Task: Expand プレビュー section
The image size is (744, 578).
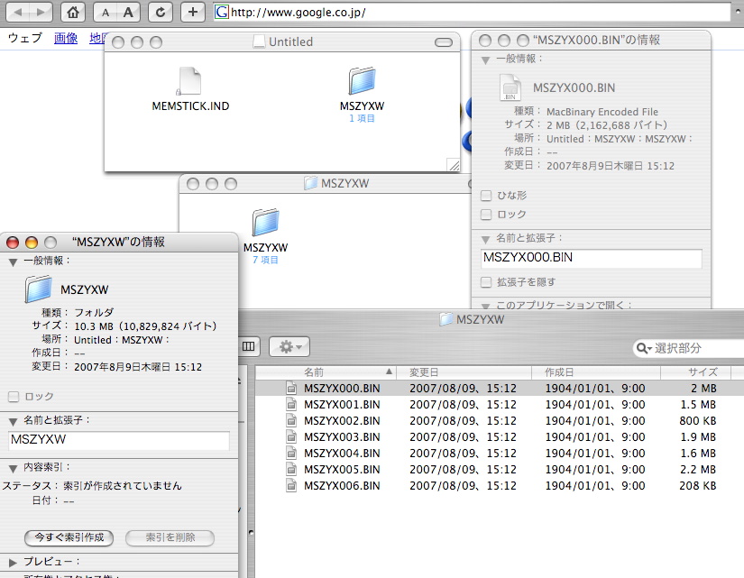Action: pyautogui.click(x=13, y=563)
